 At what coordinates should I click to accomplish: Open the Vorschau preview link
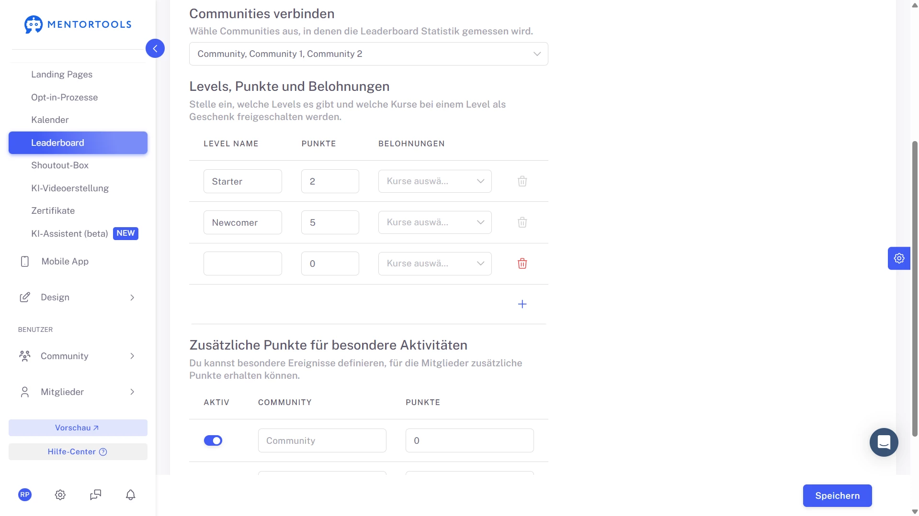pyautogui.click(x=78, y=428)
